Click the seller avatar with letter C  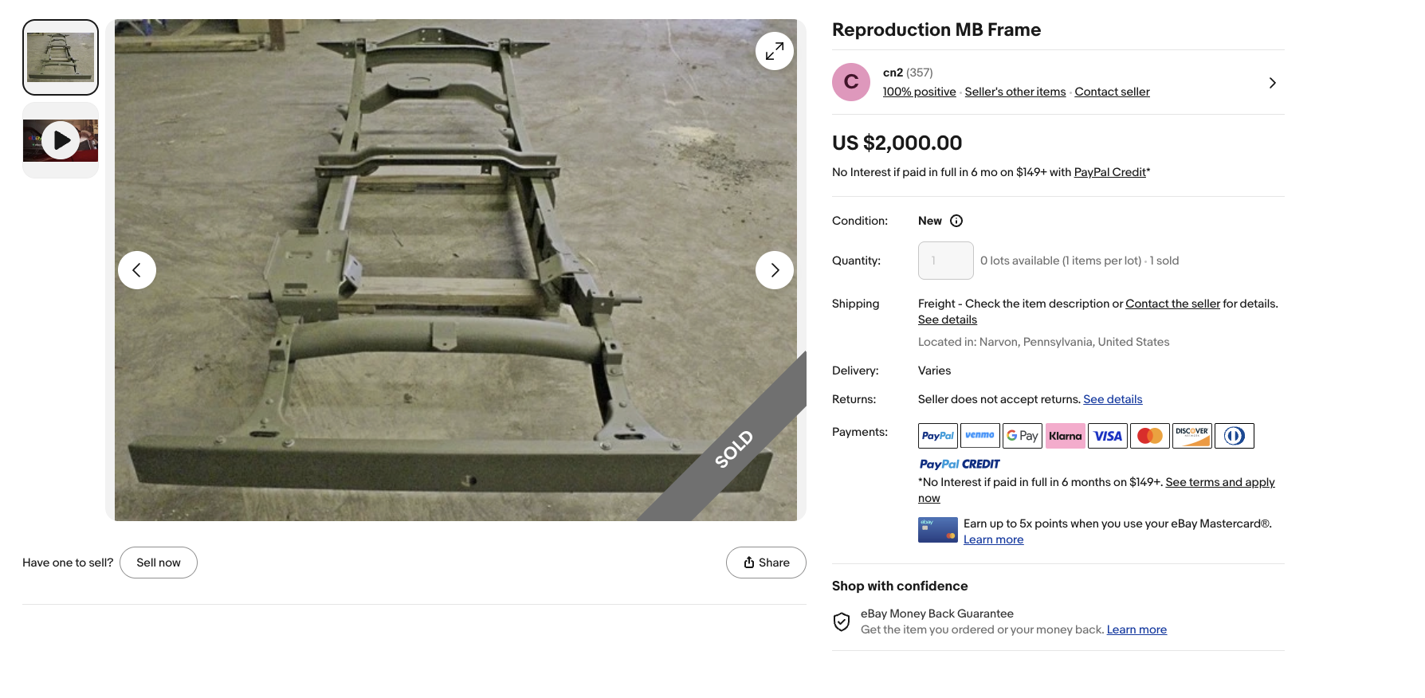click(x=850, y=82)
